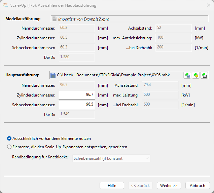Close the Scale-Up dialog with X
Screen dimensions: 214x193
[x=208, y=5]
